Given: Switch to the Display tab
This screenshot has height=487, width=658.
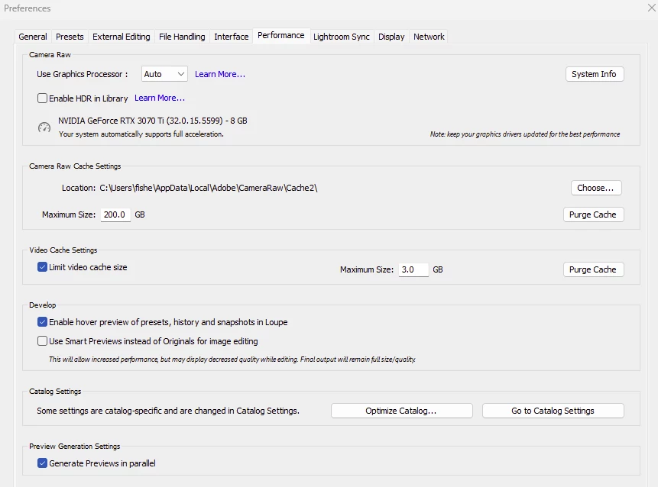Looking at the screenshot, I should (x=391, y=37).
